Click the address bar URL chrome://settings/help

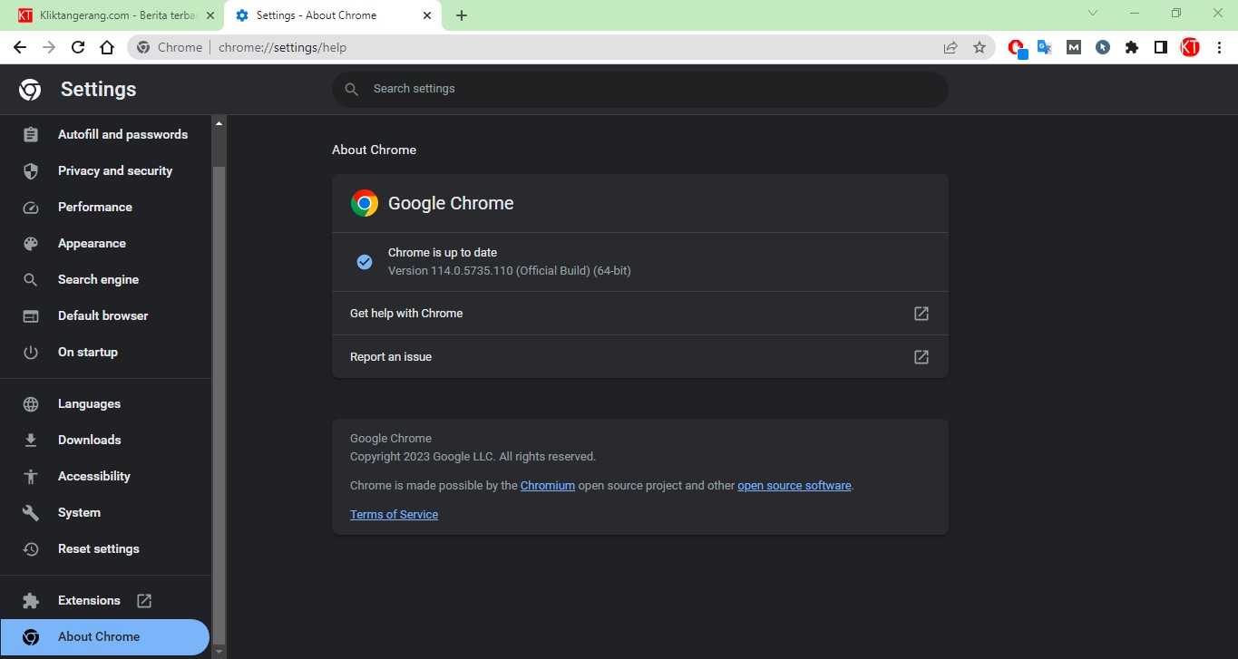[282, 47]
